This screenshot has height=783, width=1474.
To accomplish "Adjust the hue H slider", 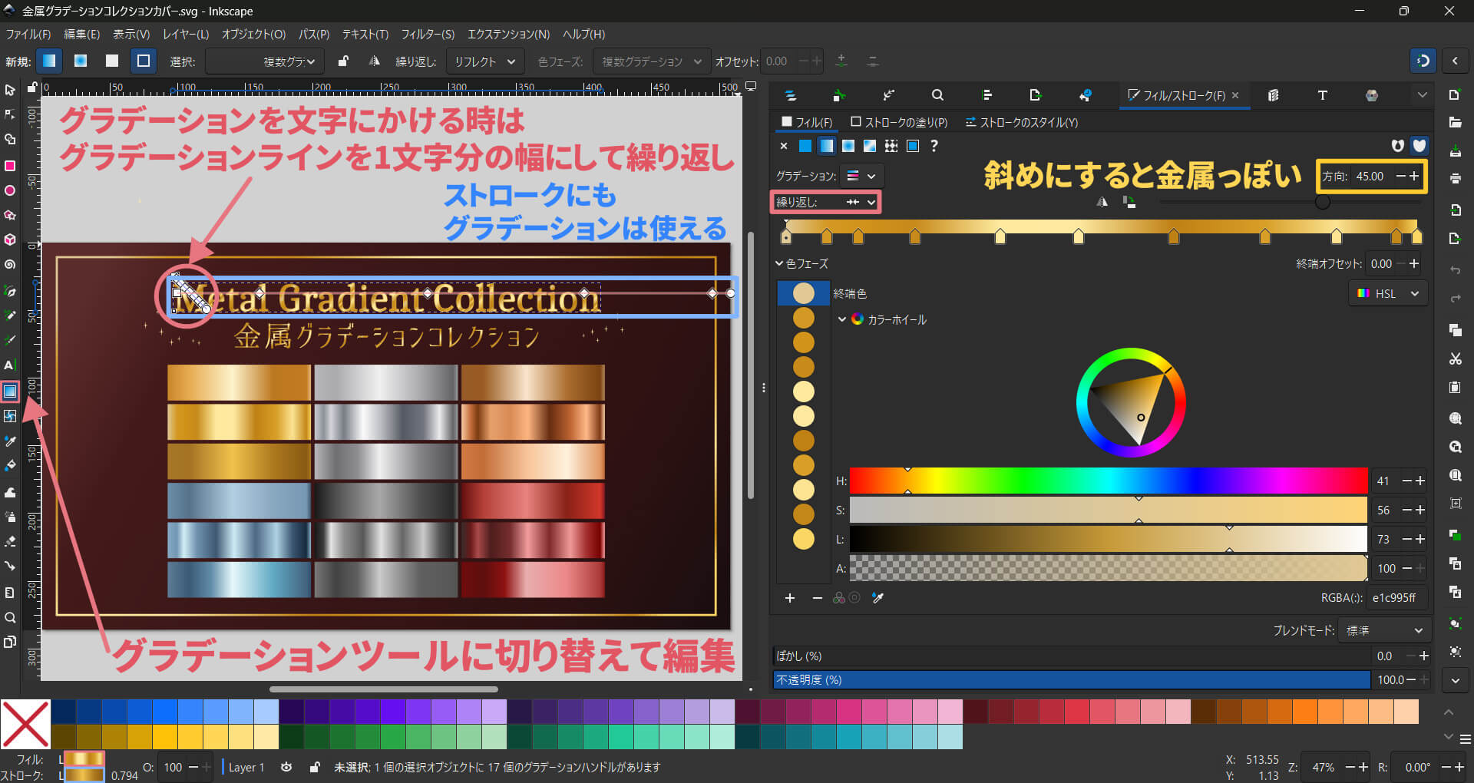I will pos(1108,481).
